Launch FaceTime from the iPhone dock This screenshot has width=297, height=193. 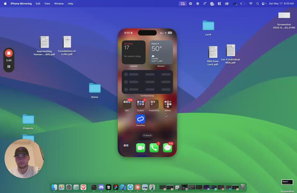[140, 148]
